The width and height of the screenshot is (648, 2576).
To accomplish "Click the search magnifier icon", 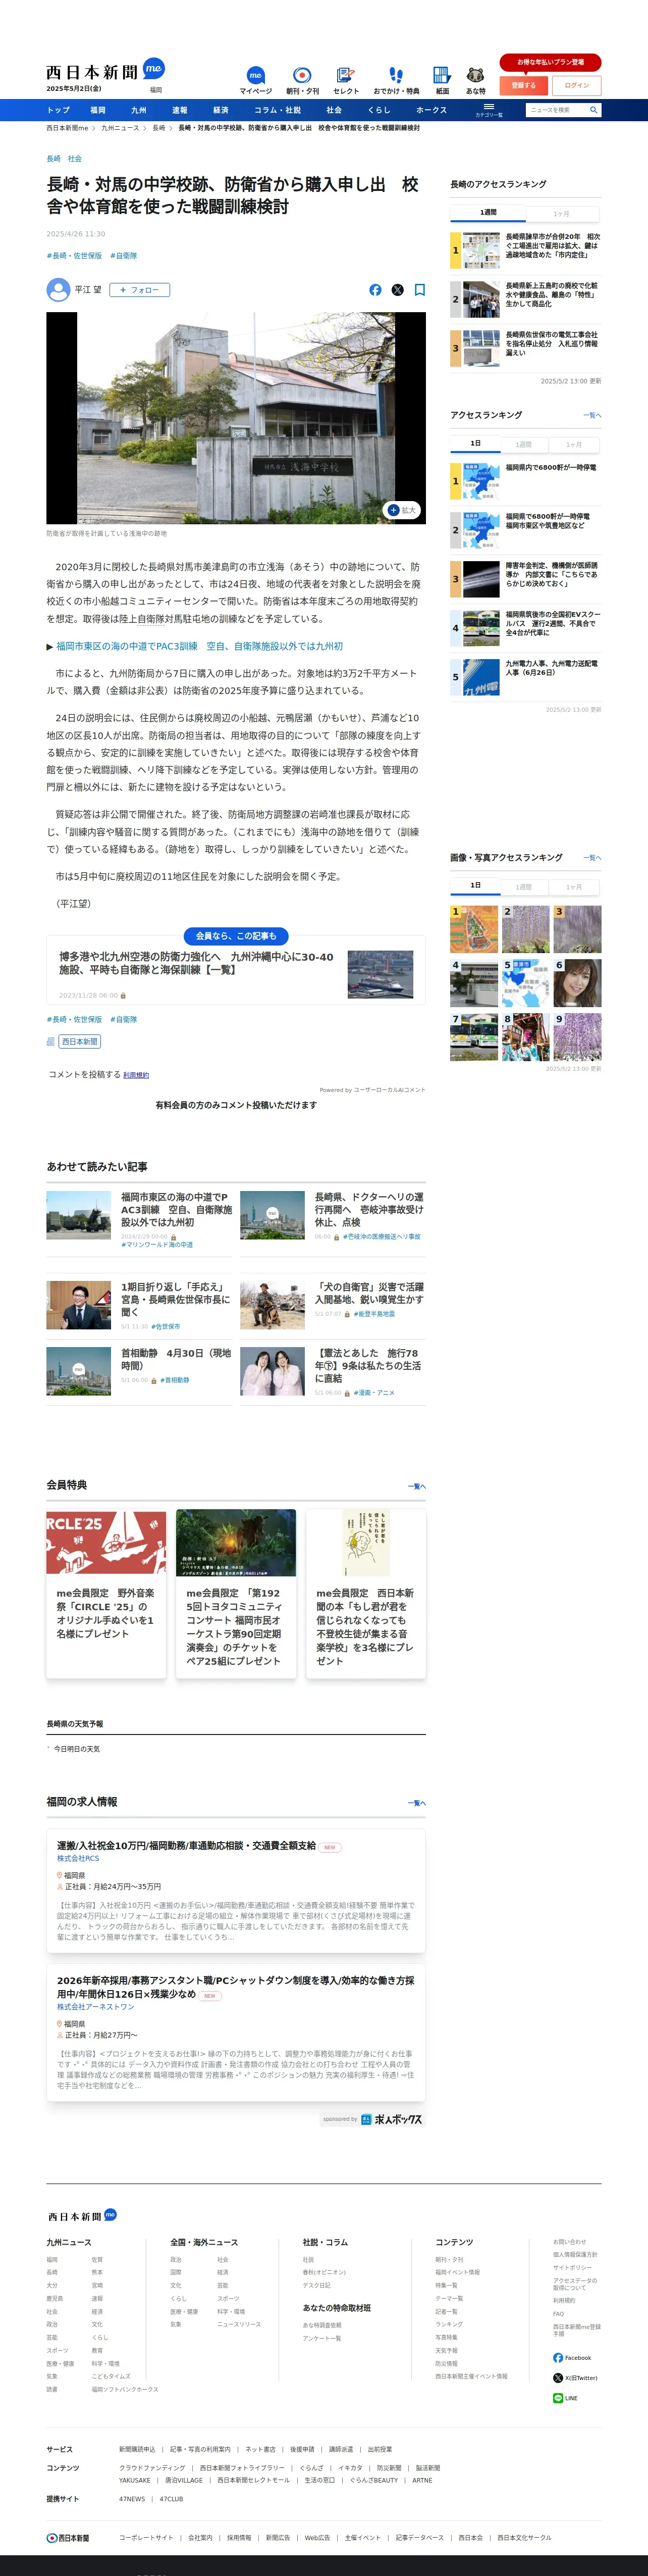I will tap(593, 110).
